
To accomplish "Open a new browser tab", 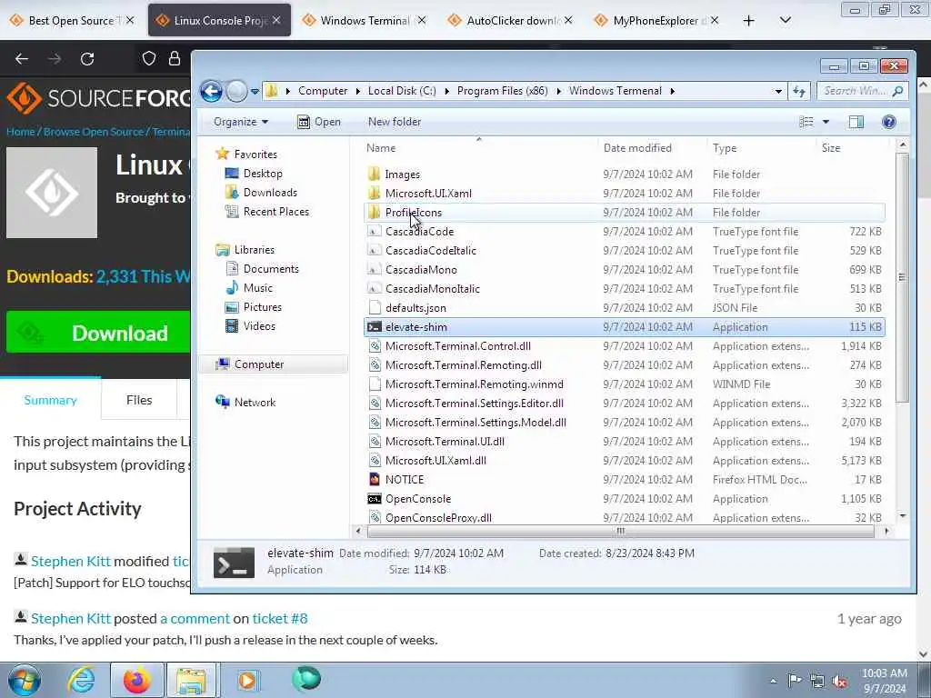I will coord(748,21).
